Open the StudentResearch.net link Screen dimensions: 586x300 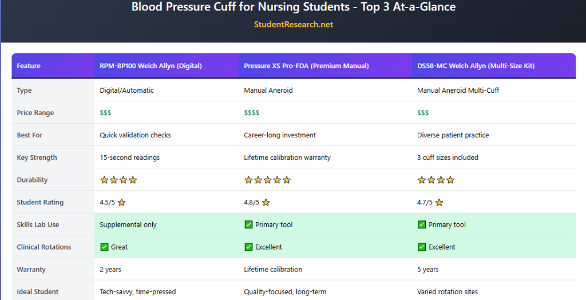pos(294,24)
